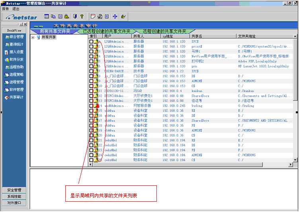Select 远程协助 in the left sidebar

[x=14, y=67]
